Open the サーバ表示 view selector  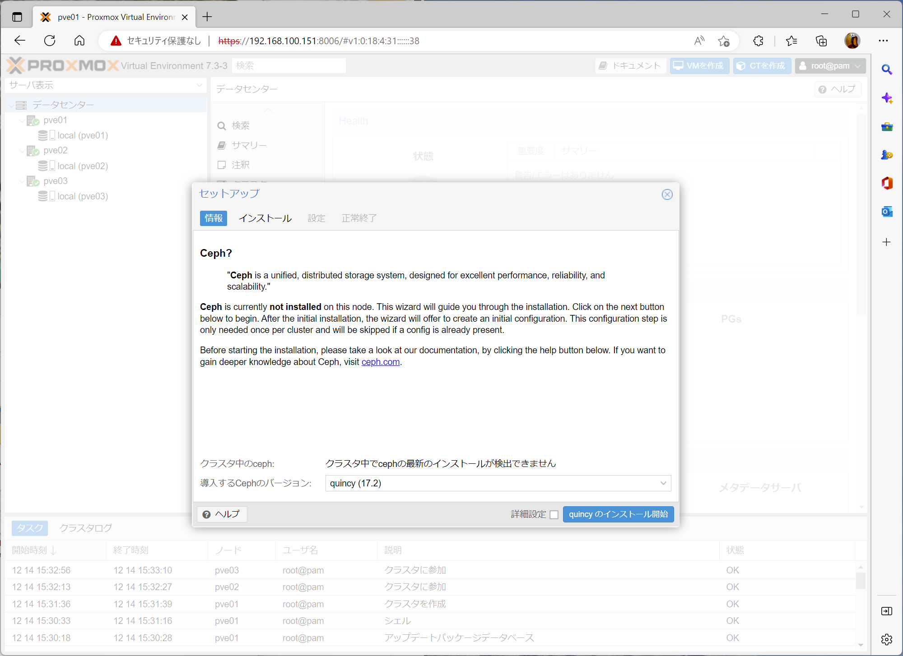pyautogui.click(x=106, y=85)
